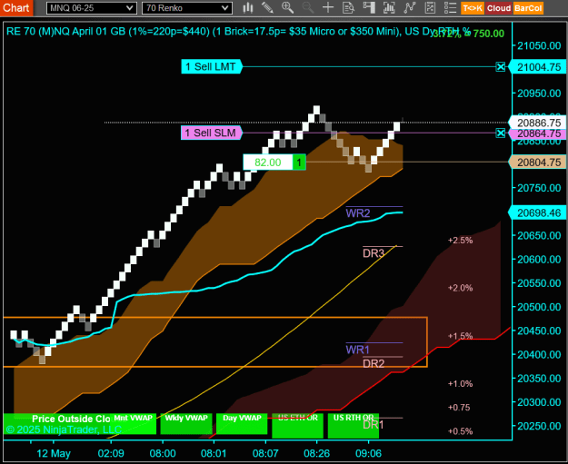Click the green position quantity 1 box

point(299,163)
